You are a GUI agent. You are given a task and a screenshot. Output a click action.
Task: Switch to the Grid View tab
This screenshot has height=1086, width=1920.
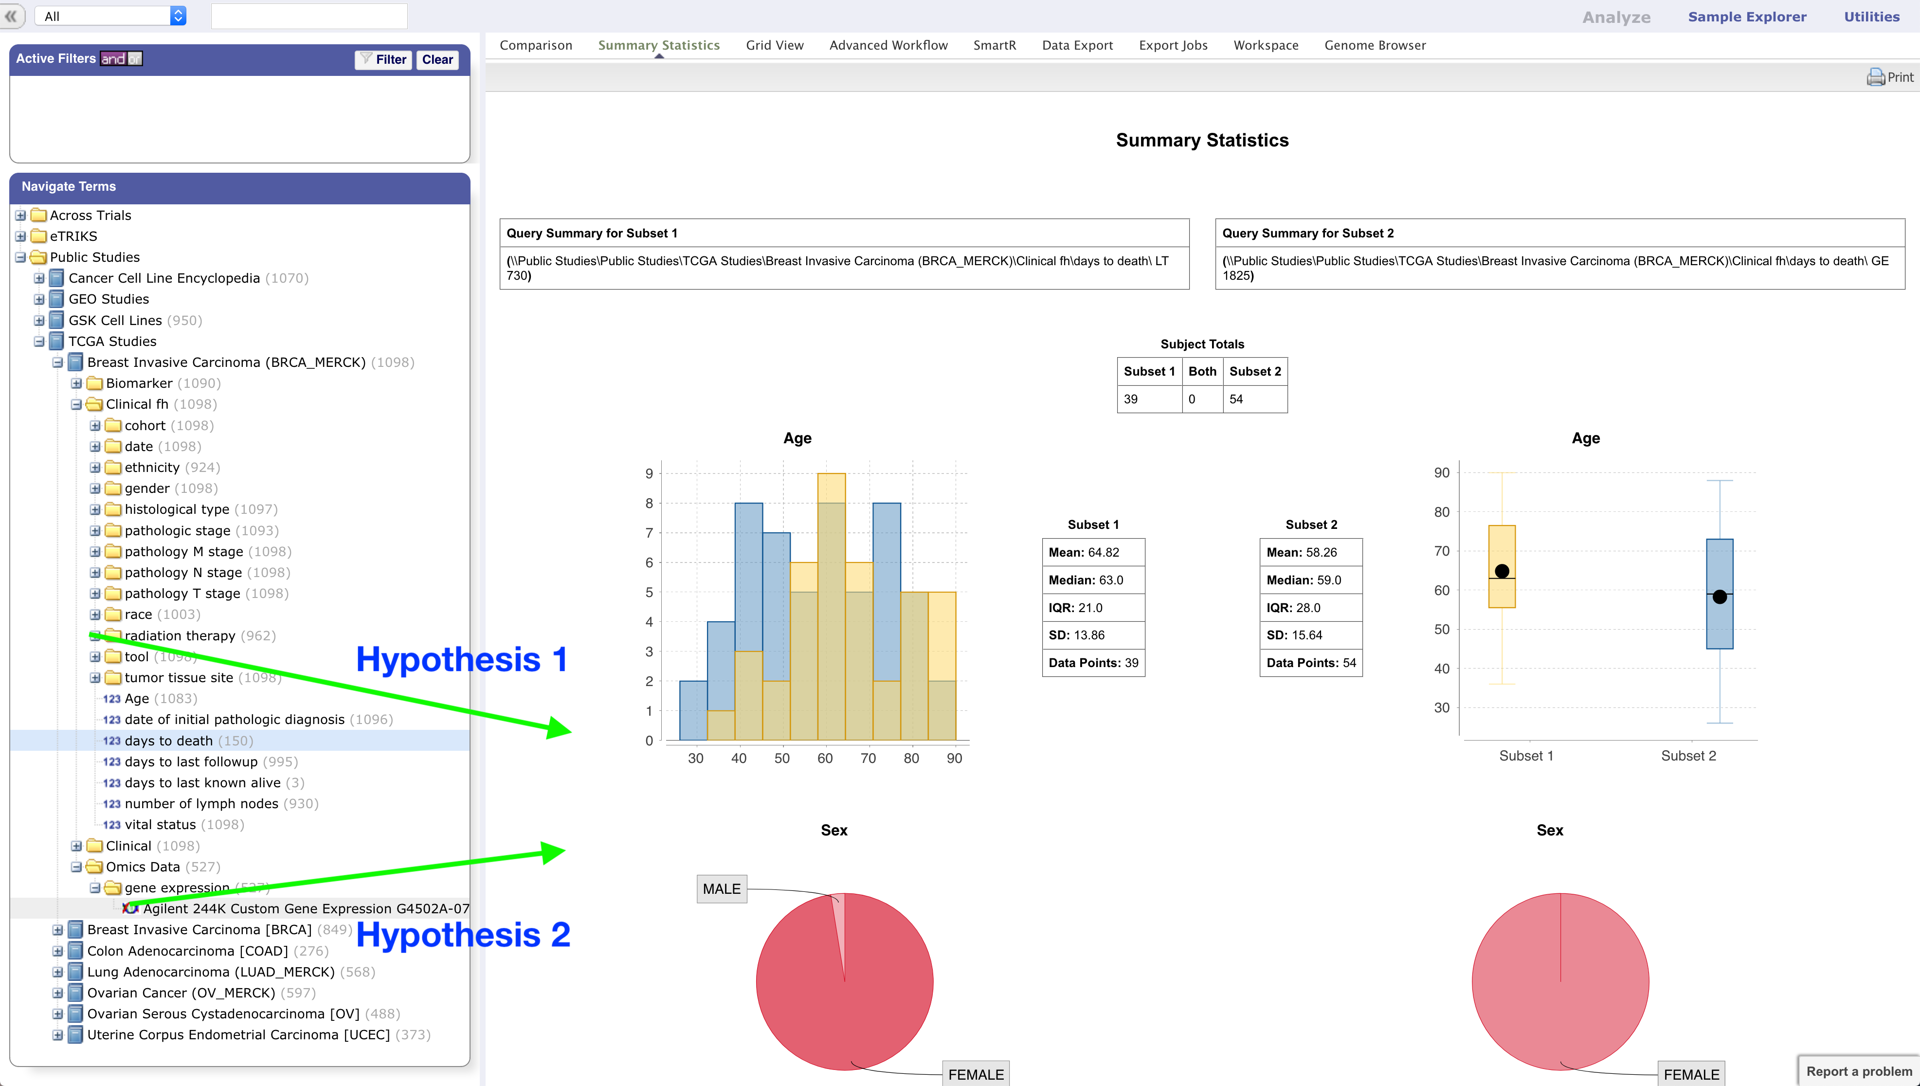click(x=774, y=46)
